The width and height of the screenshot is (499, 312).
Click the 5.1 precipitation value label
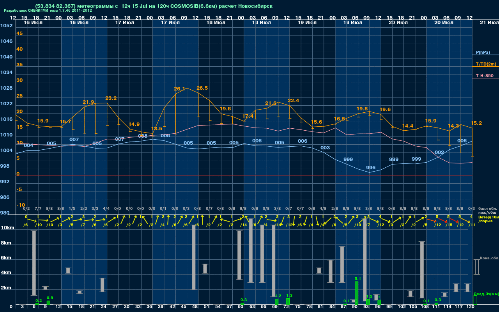(x=358, y=279)
